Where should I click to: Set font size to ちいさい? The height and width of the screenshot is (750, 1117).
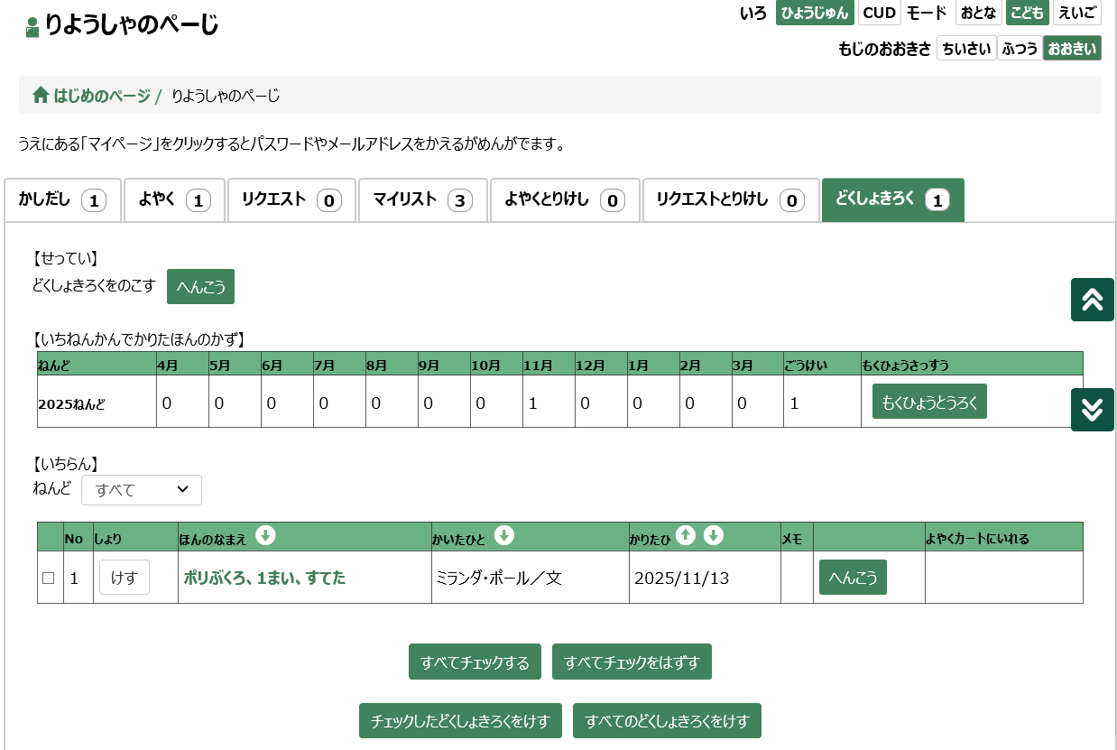point(965,49)
